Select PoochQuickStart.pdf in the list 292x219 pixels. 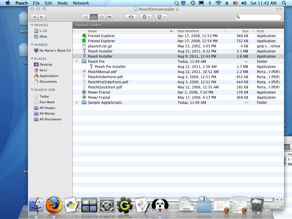[x=178, y=87]
